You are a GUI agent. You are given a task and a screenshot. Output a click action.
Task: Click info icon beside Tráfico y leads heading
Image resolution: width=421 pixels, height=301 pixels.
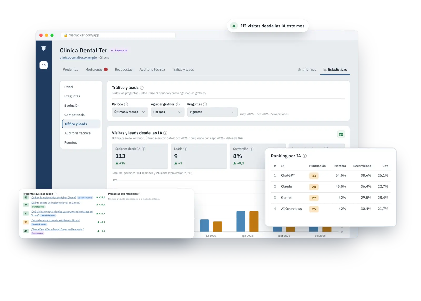tap(142, 88)
